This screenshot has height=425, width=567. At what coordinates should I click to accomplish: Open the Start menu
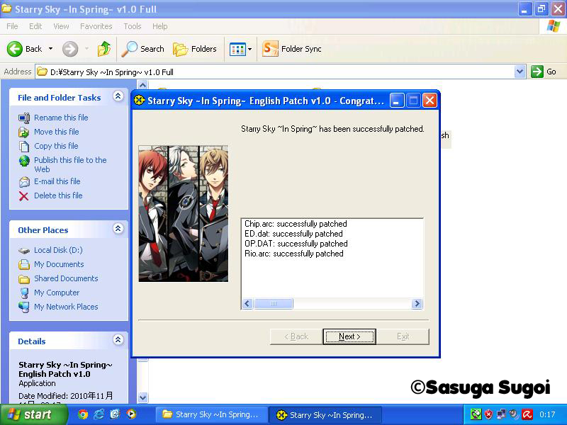pos(33,414)
